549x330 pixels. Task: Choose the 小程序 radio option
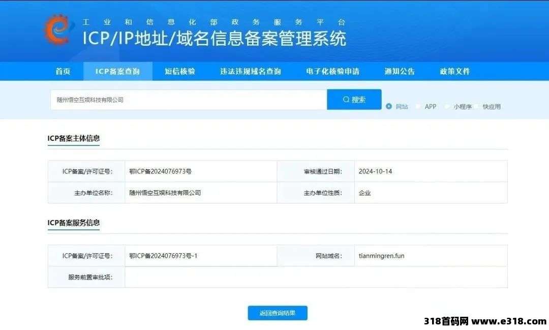point(447,106)
